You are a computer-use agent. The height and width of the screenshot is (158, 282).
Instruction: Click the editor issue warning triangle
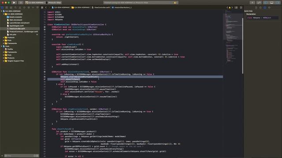(x=230, y=7)
